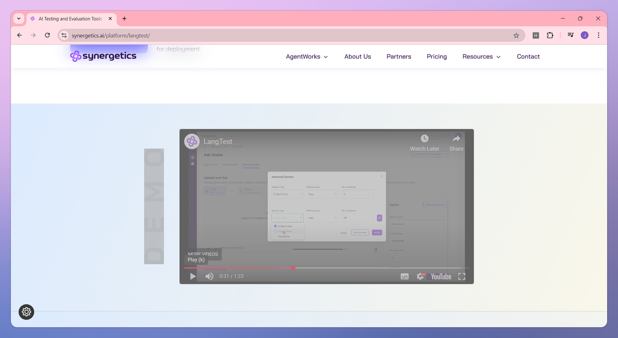
Task: Play the LangTest demo video
Action: tap(193, 276)
